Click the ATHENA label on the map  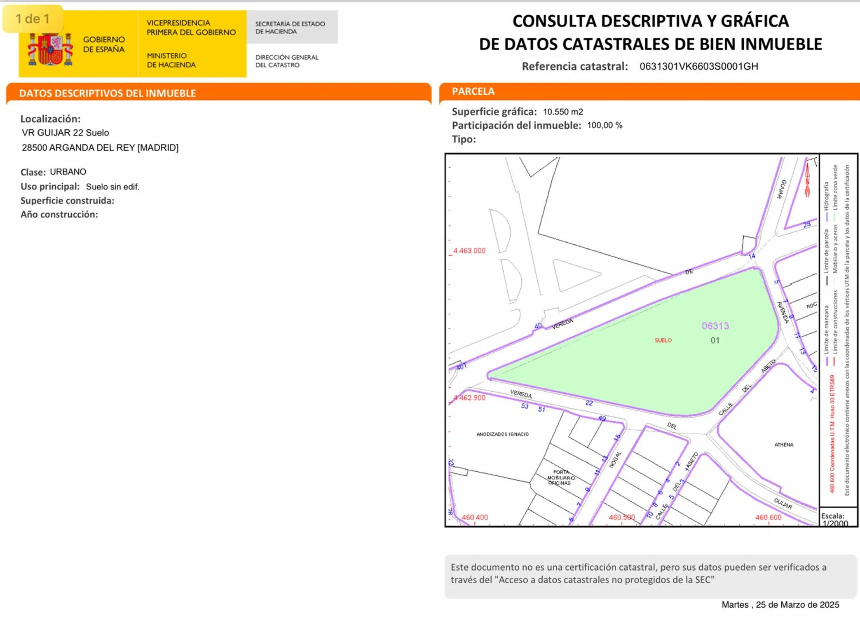tap(783, 445)
